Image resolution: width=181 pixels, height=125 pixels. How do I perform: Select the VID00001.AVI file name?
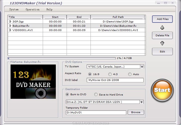tap(23, 30)
